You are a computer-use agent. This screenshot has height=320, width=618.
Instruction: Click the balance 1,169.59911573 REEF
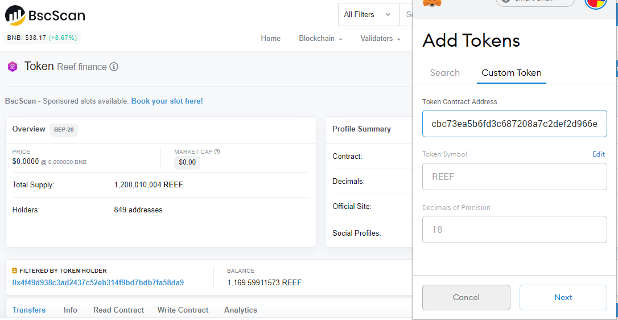265,282
